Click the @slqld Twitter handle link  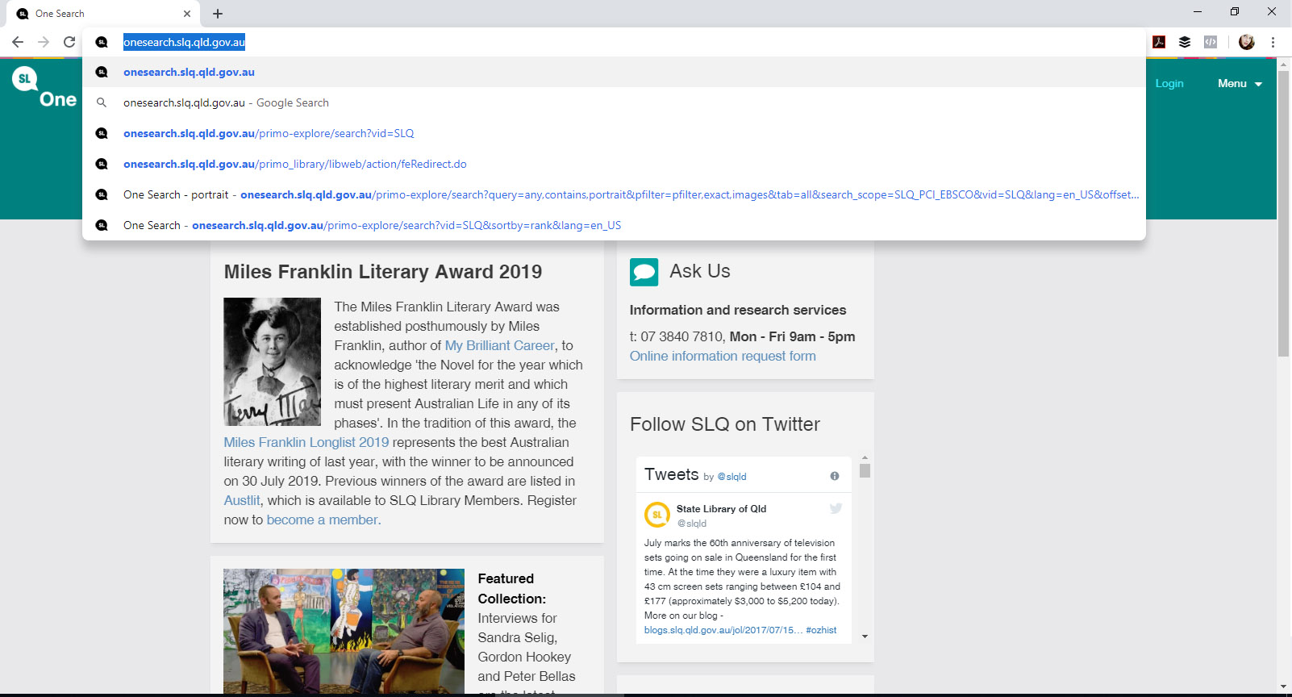click(x=732, y=477)
